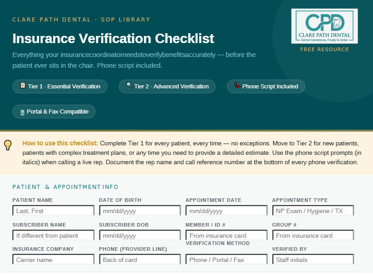Select the Tier 1 Essential Verification pill
Viewport: 373px width, 275px height.
click(x=60, y=87)
